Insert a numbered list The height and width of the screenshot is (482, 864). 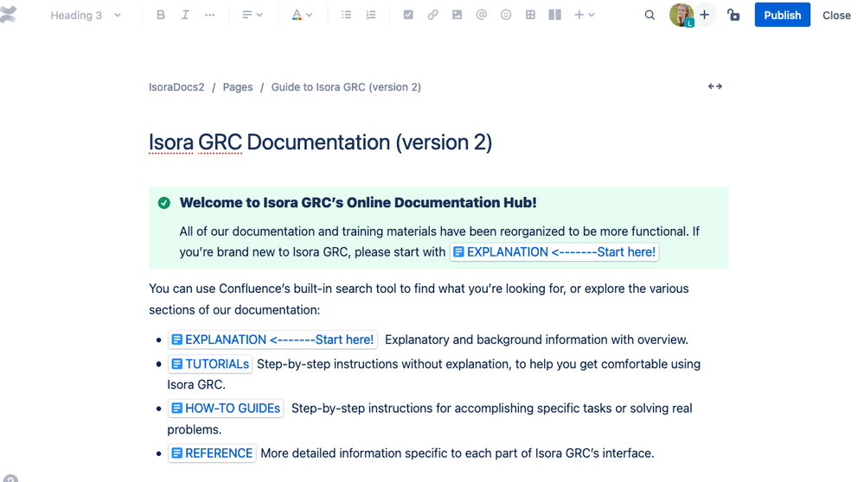tap(371, 15)
